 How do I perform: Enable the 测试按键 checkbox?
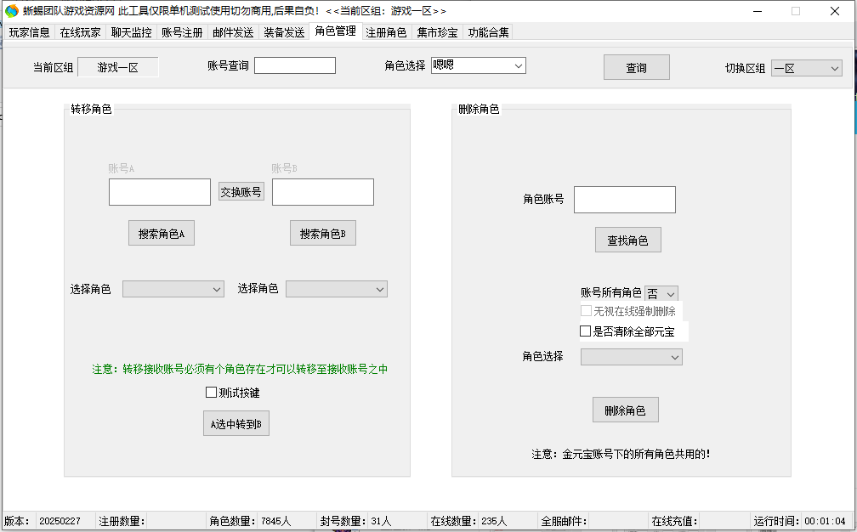pyautogui.click(x=212, y=393)
